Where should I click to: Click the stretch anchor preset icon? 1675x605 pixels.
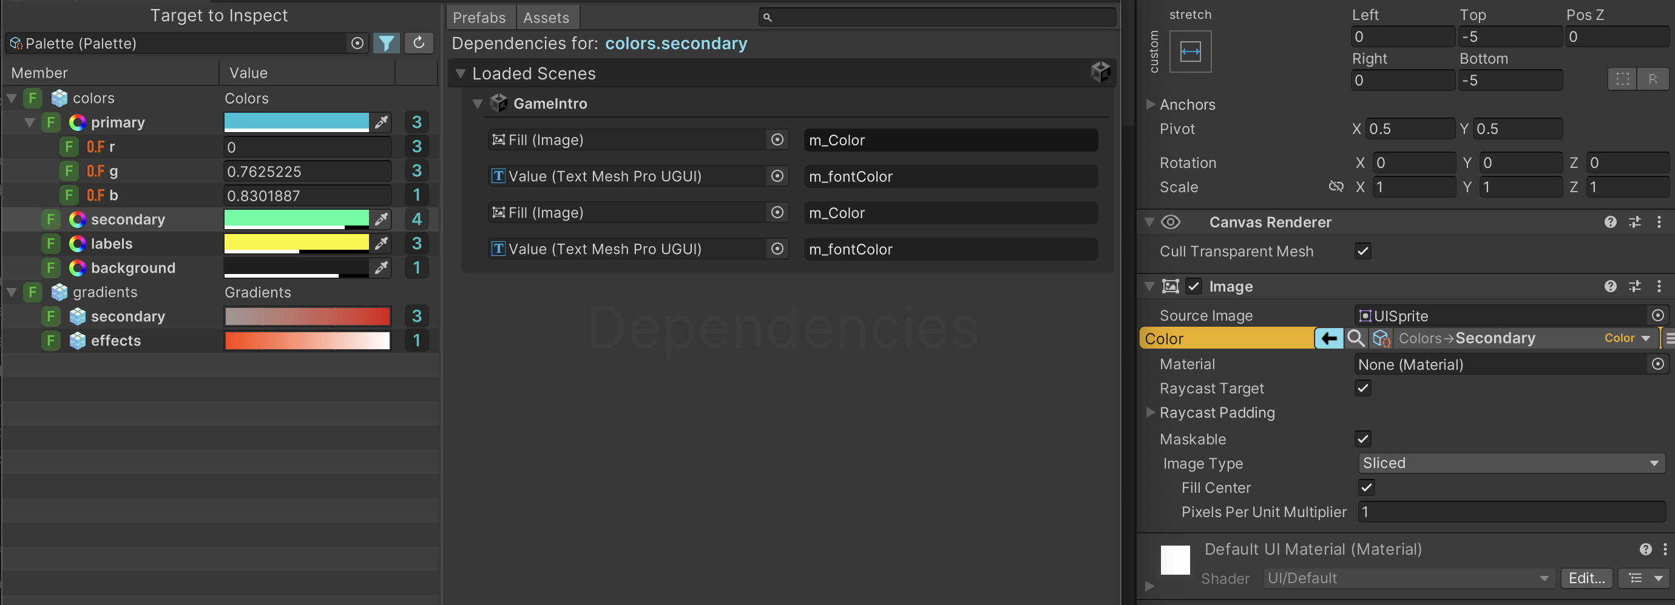[1190, 52]
